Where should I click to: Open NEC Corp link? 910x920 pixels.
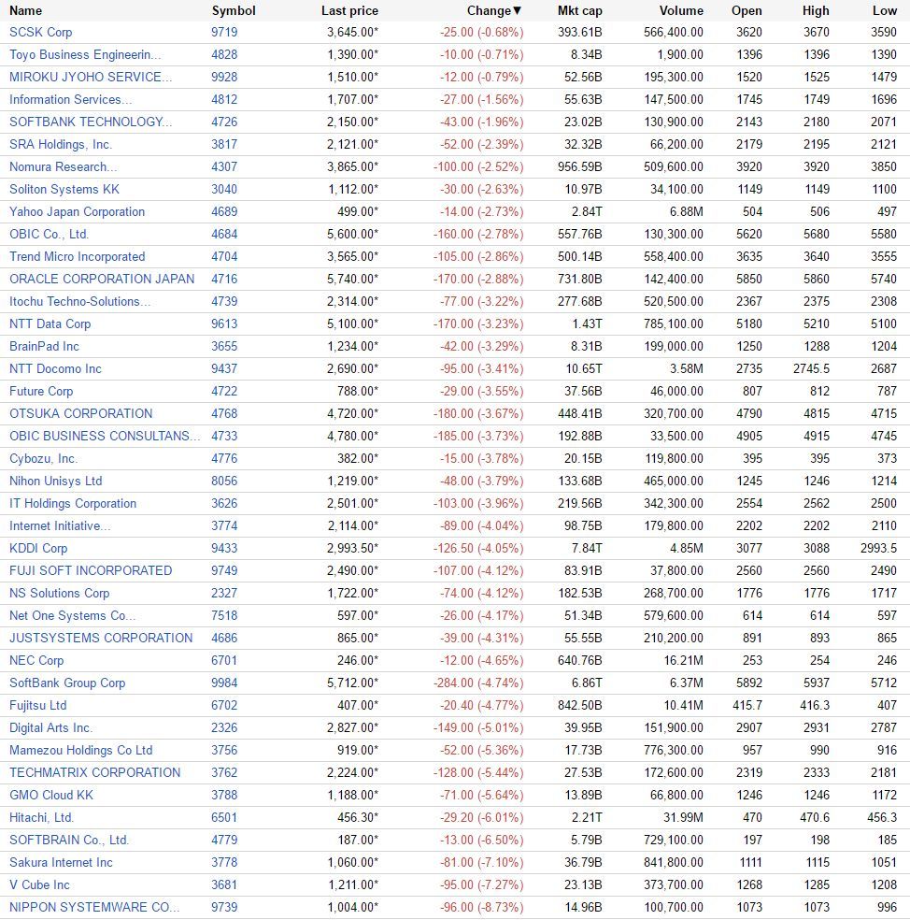click(36, 660)
